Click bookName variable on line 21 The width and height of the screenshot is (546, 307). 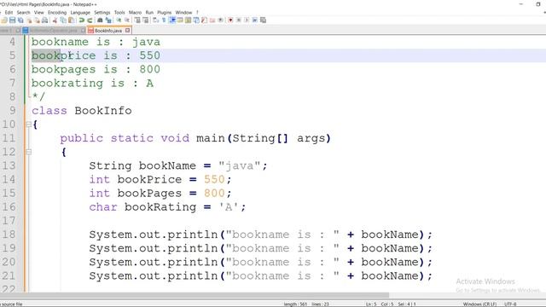pos(390,276)
